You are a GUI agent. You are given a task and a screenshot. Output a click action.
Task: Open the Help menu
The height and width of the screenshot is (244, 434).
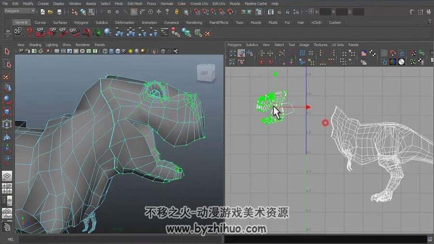[275, 3]
